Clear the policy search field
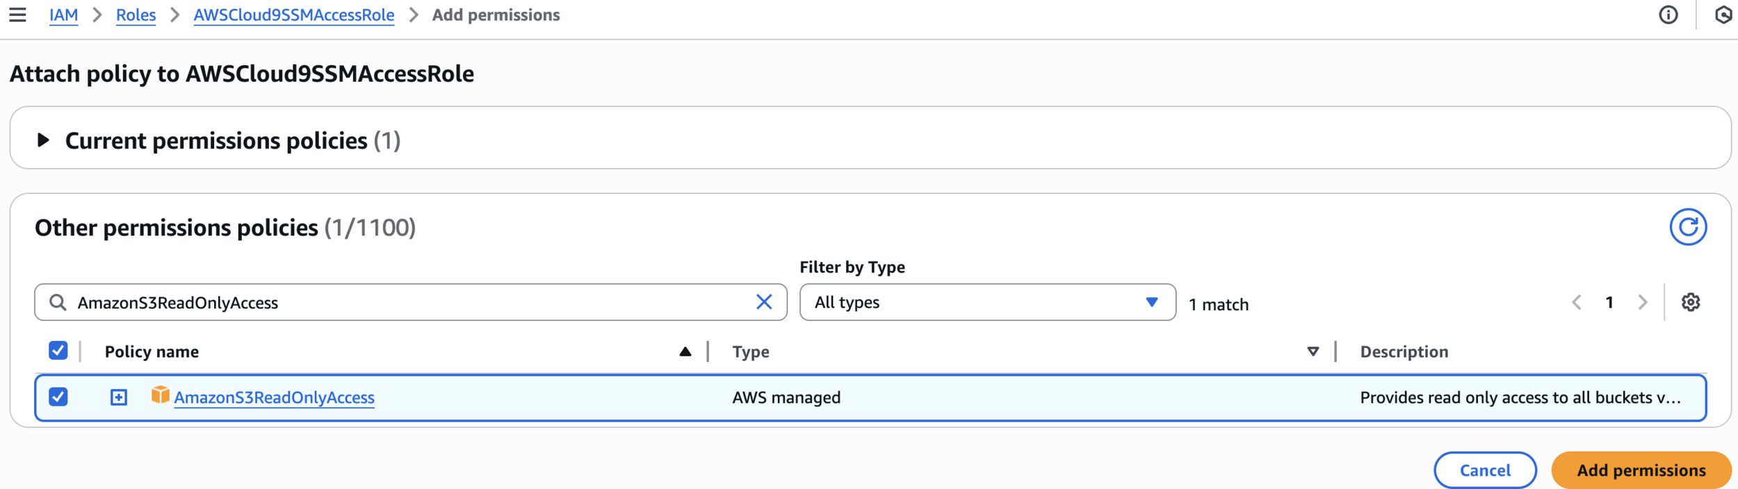The image size is (1738, 489). click(763, 302)
